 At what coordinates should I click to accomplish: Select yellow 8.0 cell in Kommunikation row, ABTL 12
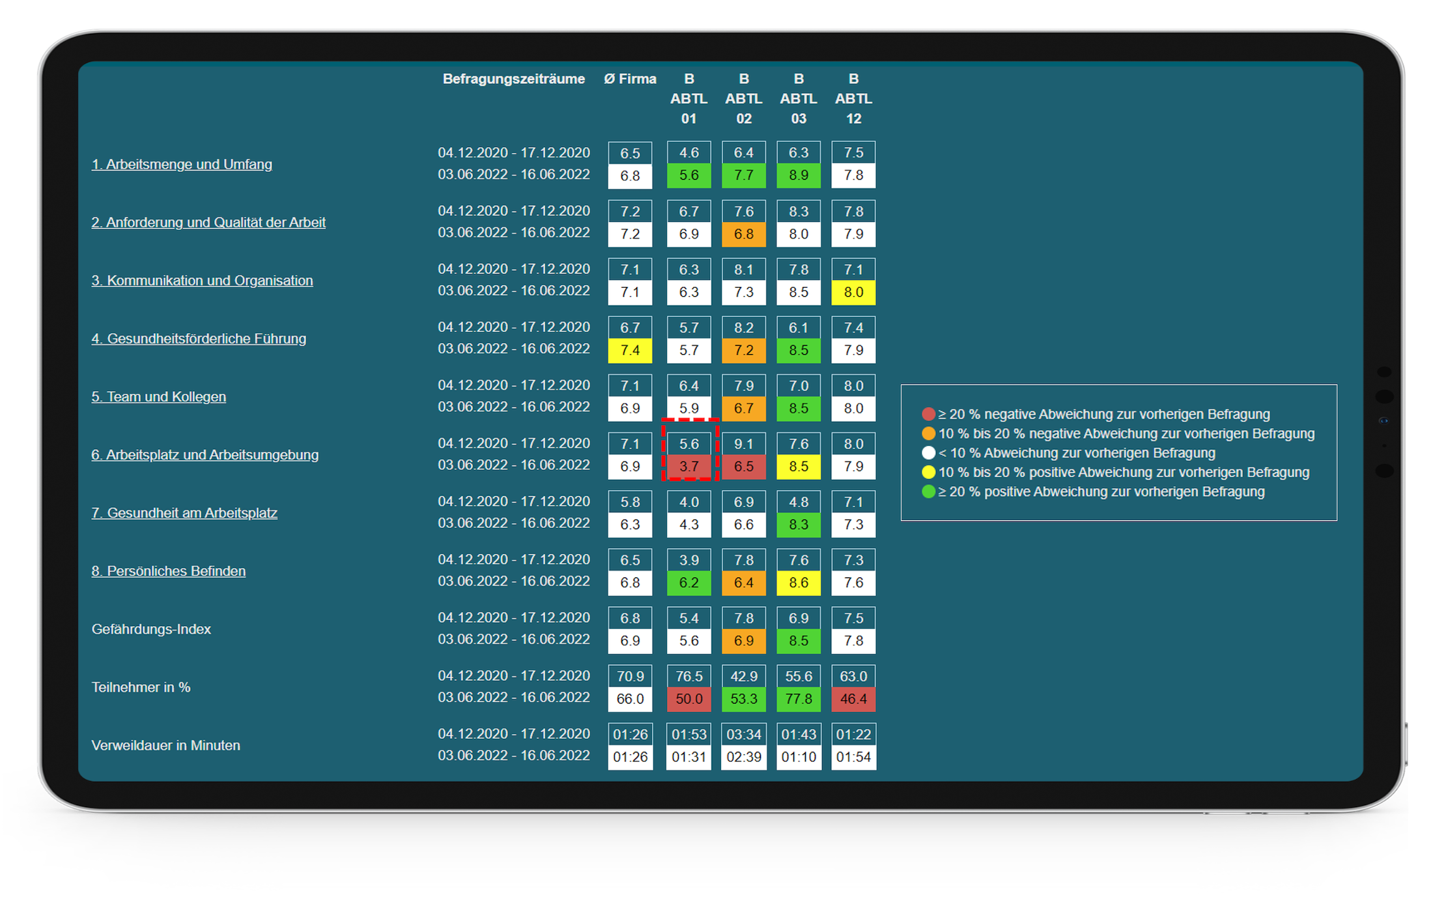click(x=853, y=292)
